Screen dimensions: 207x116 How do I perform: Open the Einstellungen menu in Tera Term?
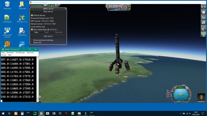20,53
